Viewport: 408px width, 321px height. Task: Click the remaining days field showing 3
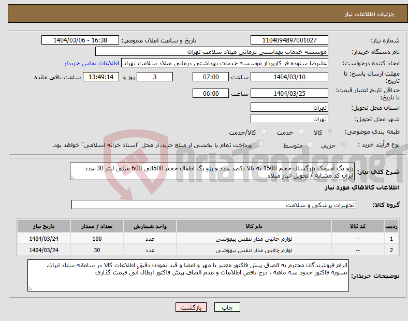(155, 77)
